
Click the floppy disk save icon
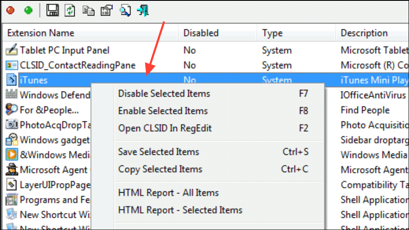[52, 10]
